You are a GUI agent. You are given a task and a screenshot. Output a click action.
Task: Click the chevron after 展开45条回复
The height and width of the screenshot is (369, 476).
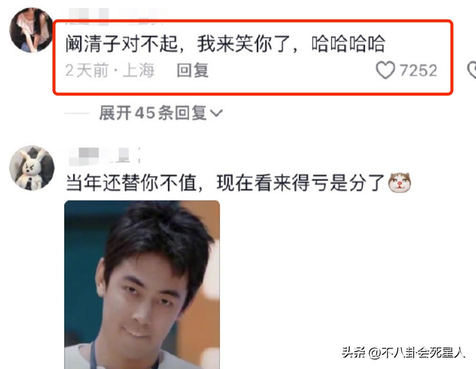point(217,113)
